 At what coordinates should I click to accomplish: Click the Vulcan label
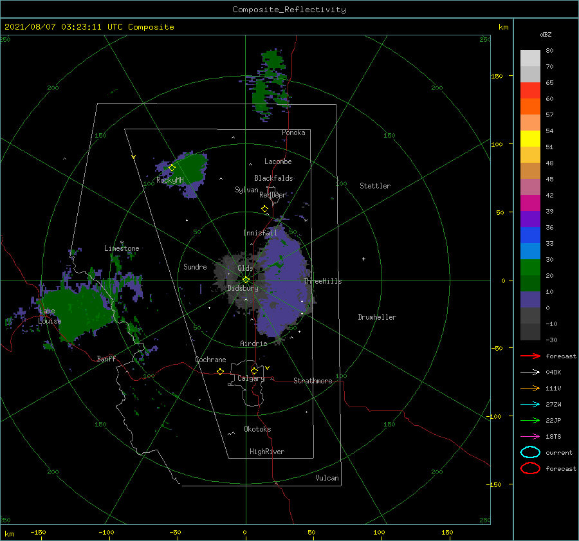[327, 478]
